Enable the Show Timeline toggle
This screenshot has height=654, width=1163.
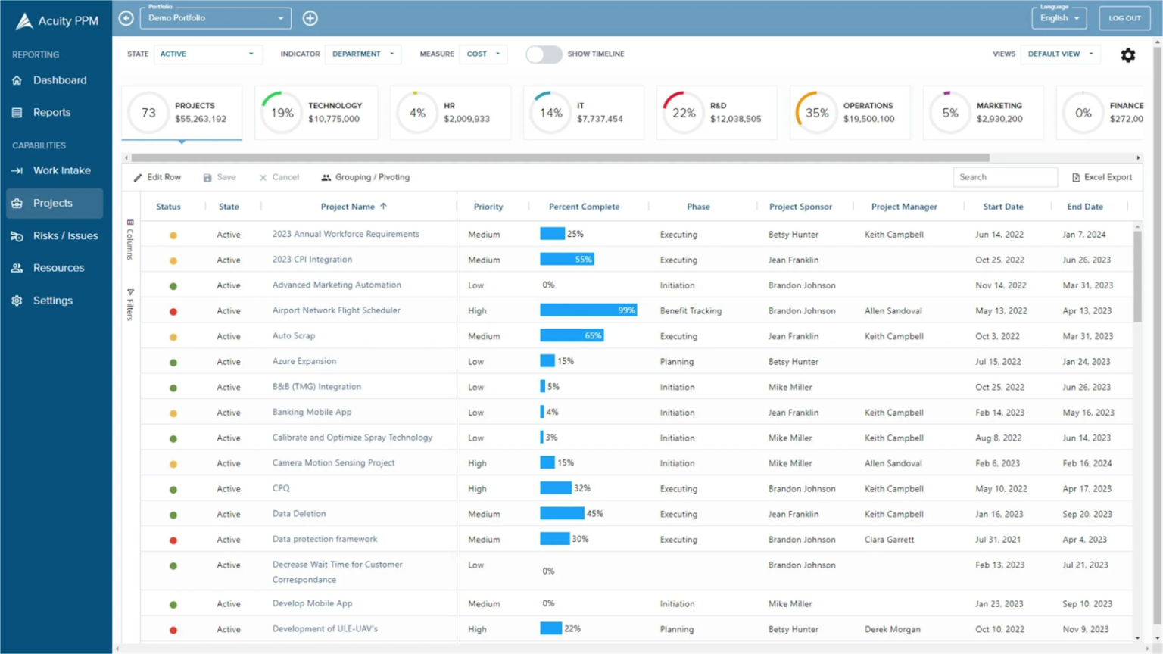click(544, 54)
